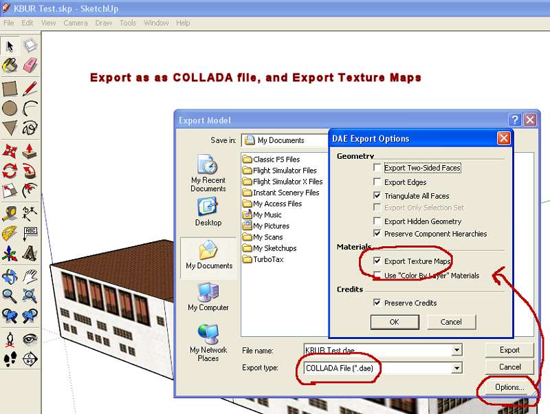
Task: Click the Zoom Extents tool
Action: point(30,296)
